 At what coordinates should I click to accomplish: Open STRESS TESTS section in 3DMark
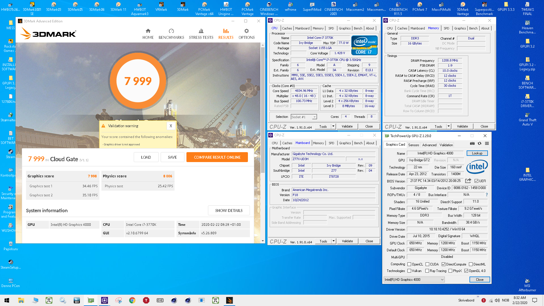201,34
